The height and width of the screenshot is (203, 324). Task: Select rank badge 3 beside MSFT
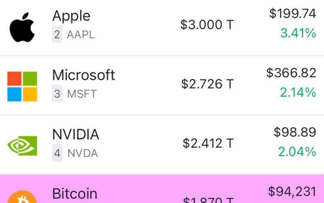point(57,93)
